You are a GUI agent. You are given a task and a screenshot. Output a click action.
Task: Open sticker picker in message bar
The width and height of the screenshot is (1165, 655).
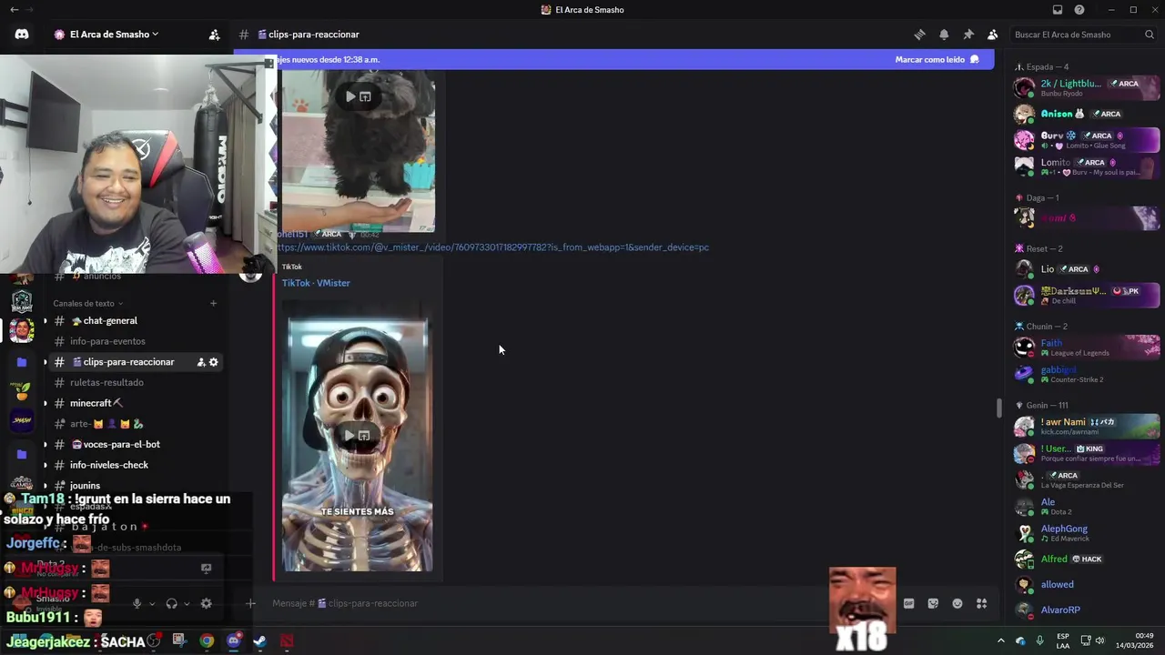[933, 603]
